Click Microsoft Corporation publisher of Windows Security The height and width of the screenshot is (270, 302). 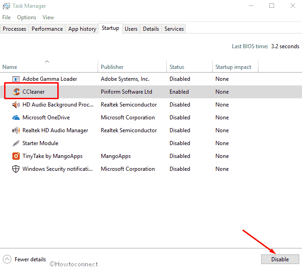[x=128, y=169]
